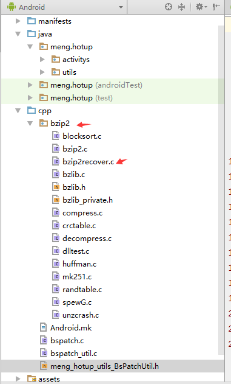231x384 pixels.
Task: Select the activitys package
Action: pos(76,60)
